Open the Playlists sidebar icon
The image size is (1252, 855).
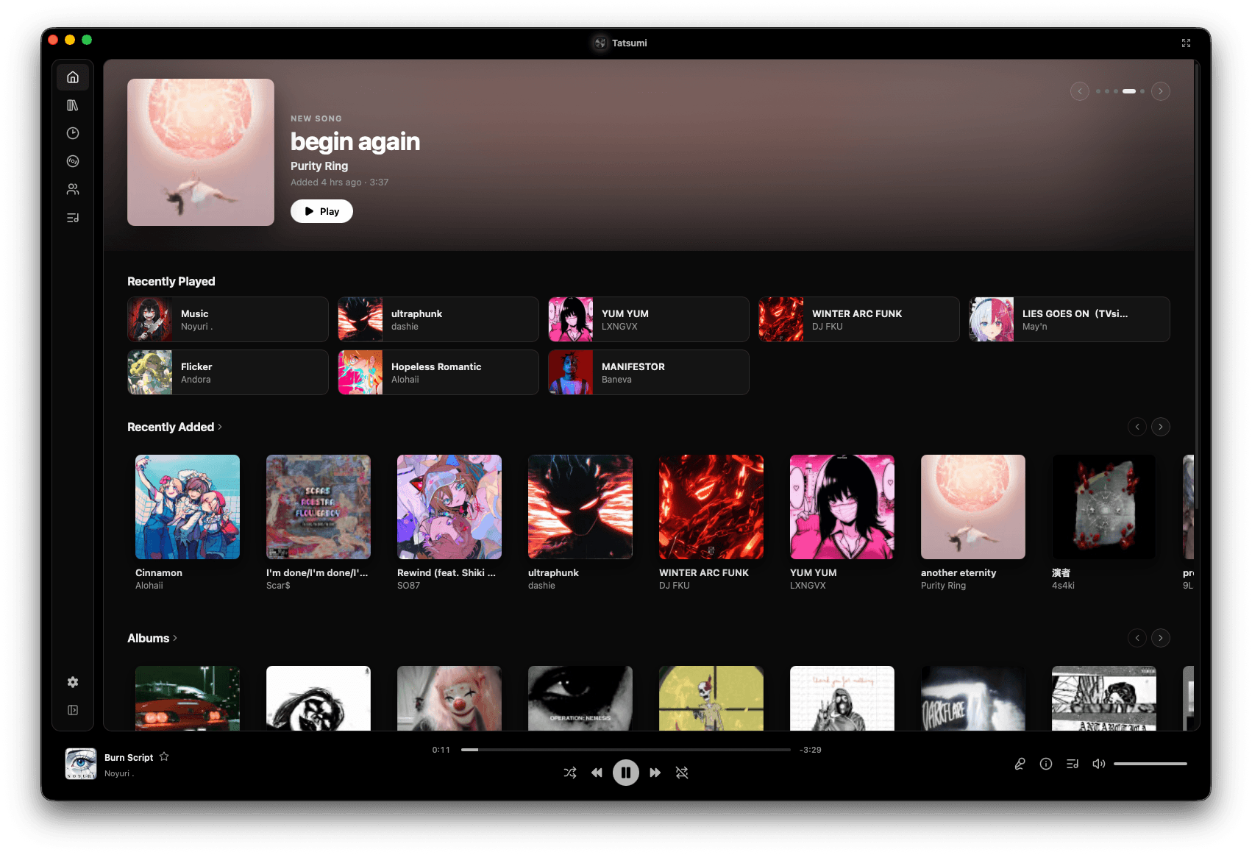click(73, 218)
